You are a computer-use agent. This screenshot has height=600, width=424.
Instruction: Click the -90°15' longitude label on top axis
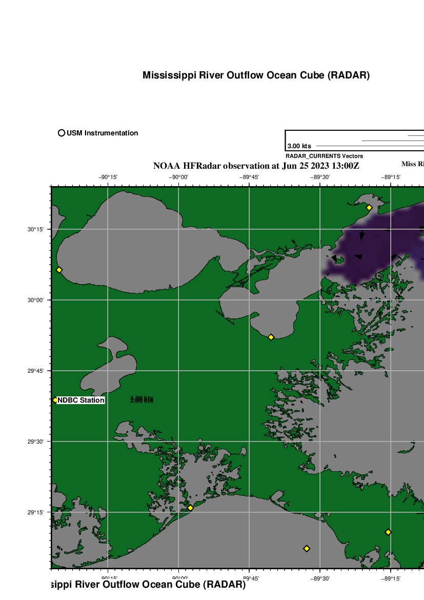click(108, 177)
